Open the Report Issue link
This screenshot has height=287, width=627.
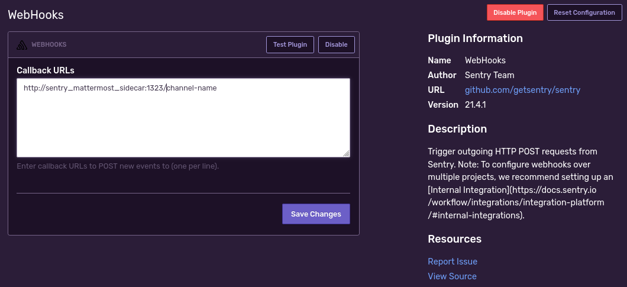[453, 262]
